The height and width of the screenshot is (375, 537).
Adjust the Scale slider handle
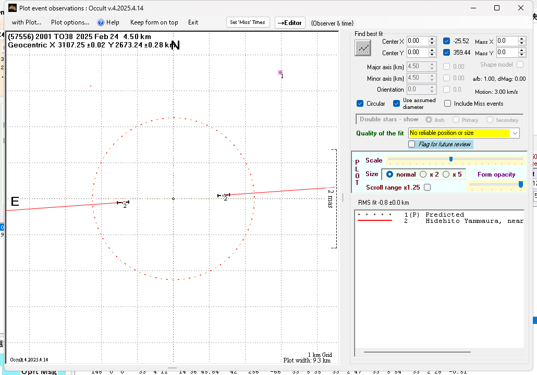(451, 159)
